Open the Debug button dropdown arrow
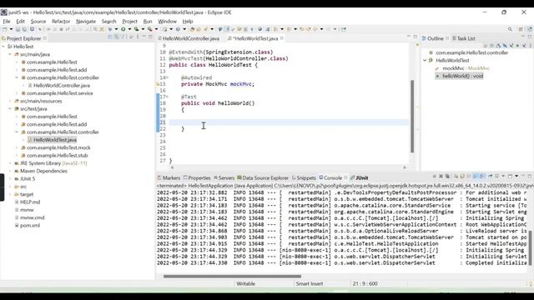Viewport: 534px width, 300px height. coord(116,29)
